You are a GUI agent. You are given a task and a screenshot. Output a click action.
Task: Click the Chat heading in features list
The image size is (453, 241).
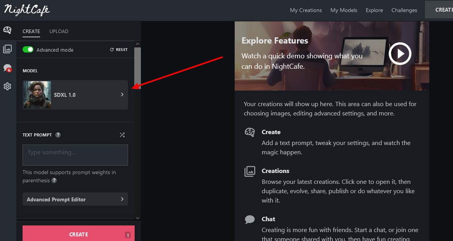click(x=269, y=219)
